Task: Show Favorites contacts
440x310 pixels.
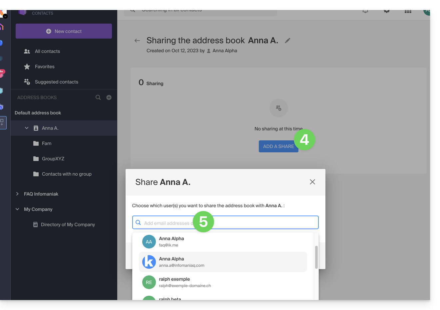Action: click(45, 67)
